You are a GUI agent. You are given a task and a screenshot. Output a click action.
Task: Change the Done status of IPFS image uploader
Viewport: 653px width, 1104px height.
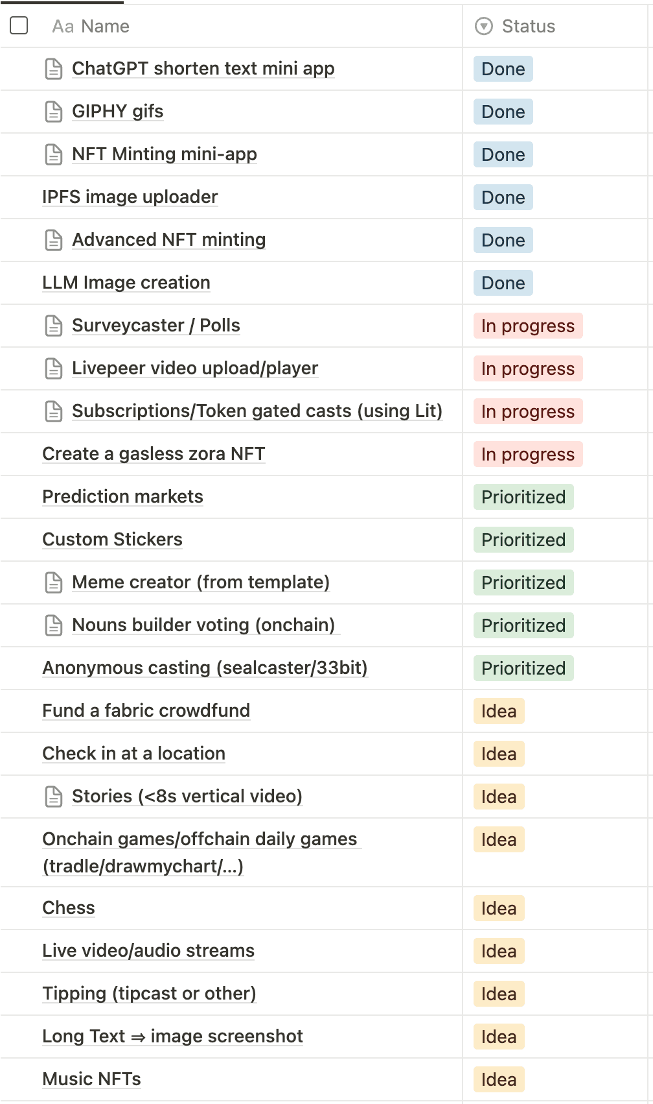click(x=503, y=197)
